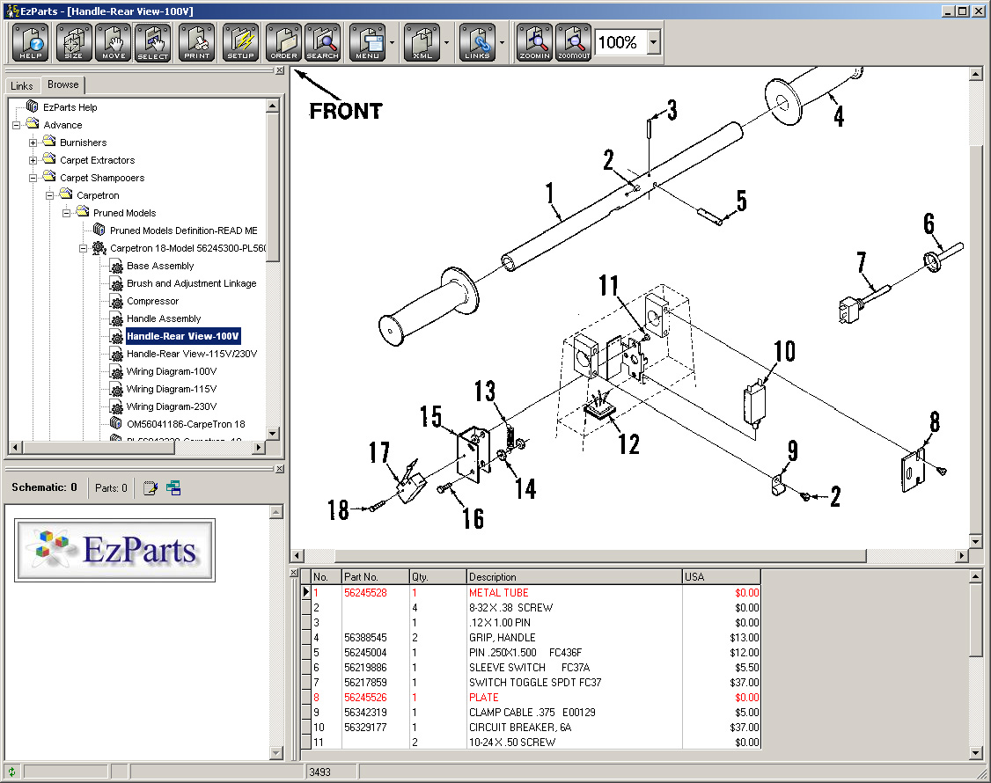Select Handle Assembly tree item
This screenshot has height=783, width=991.
point(164,319)
